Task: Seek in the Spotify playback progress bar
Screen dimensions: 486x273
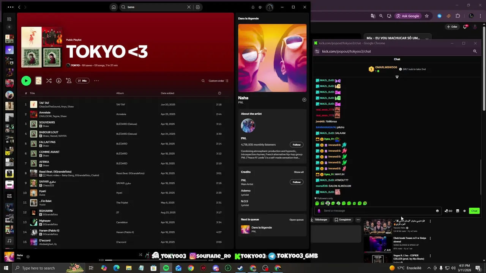Action: pyautogui.click(x=156, y=260)
